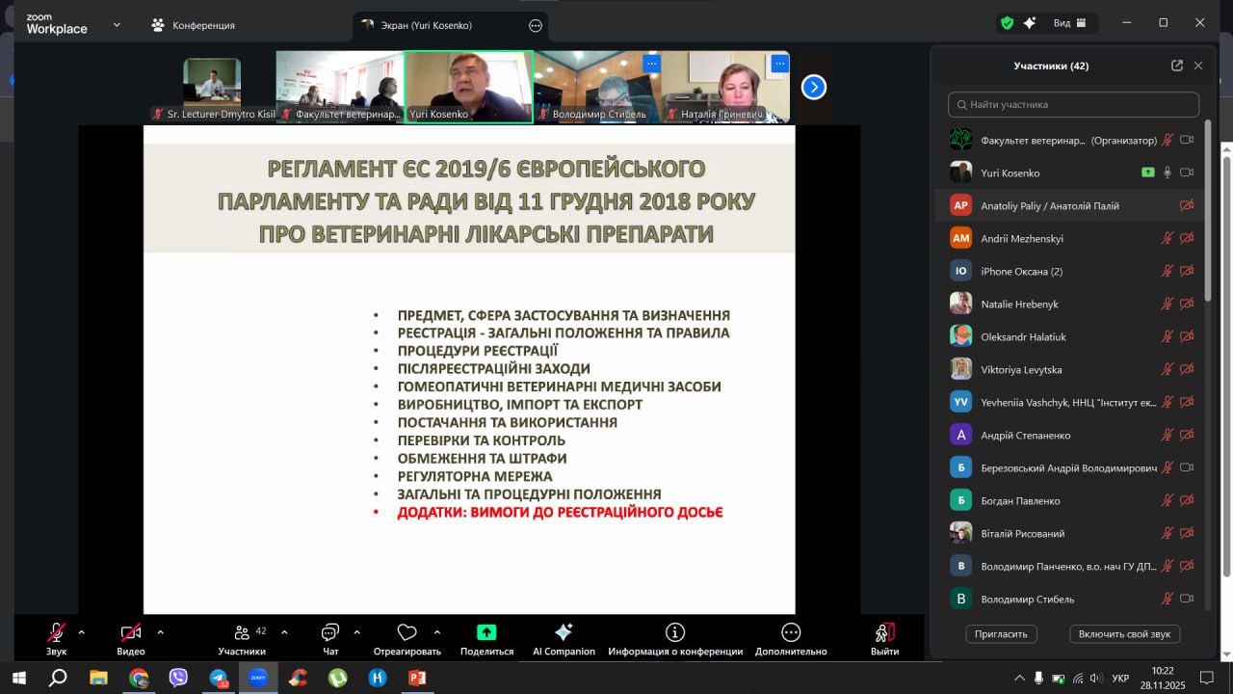Screen dimensions: 1233x694
Task: Open AI Companion in the toolbar
Action: click(x=564, y=632)
